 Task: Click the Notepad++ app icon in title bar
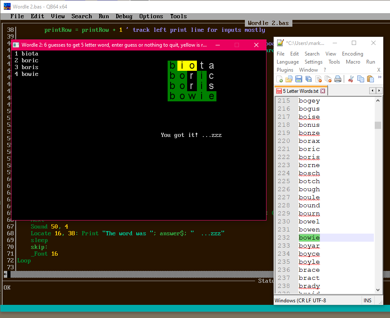pos(281,43)
